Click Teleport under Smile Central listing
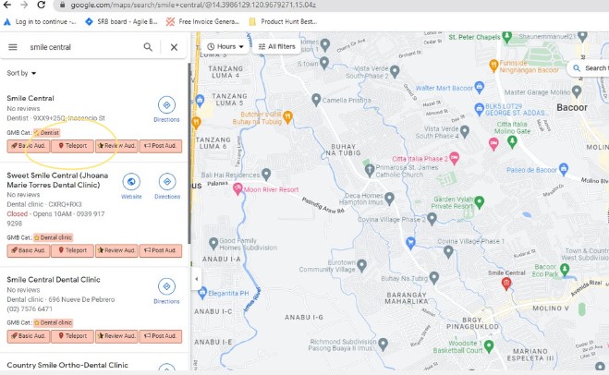 (x=73, y=146)
